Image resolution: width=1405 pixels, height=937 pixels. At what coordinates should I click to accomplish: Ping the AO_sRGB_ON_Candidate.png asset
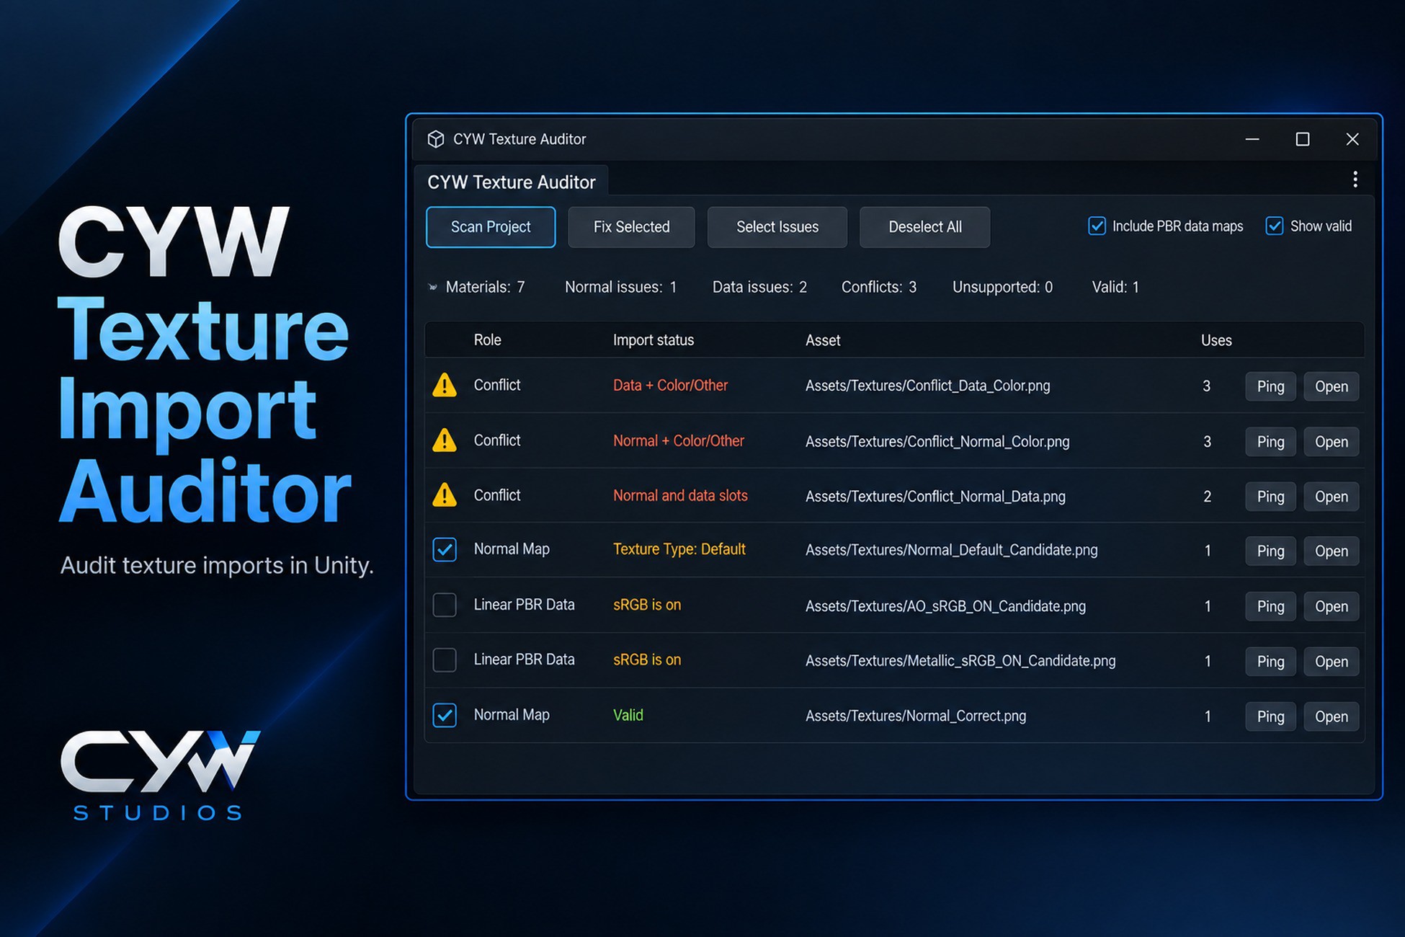(1270, 606)
